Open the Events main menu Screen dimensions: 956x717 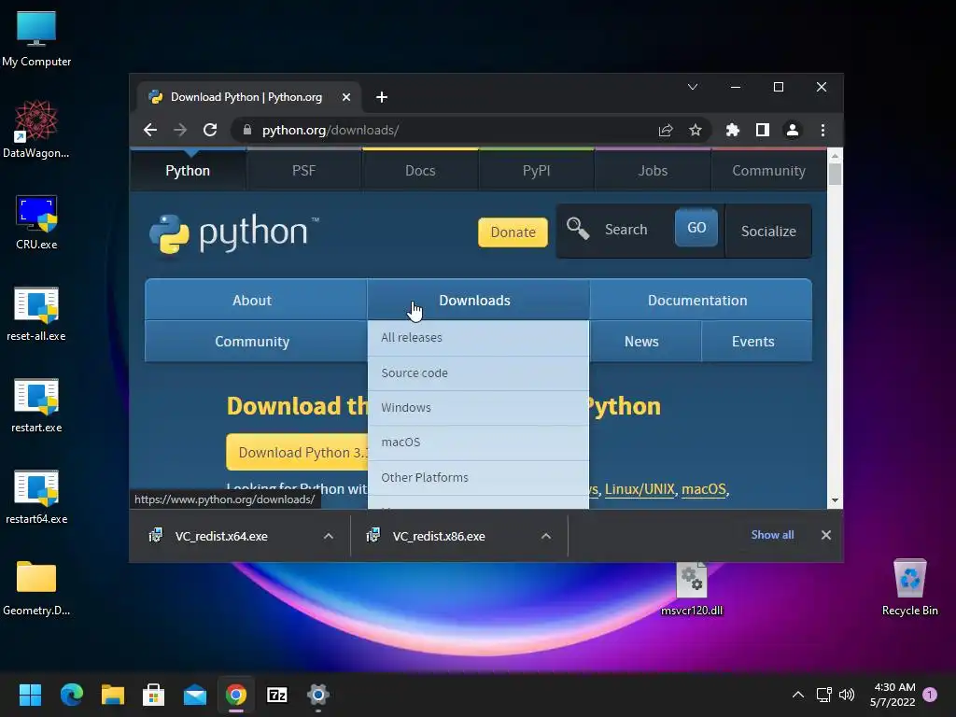pos(756,342)
